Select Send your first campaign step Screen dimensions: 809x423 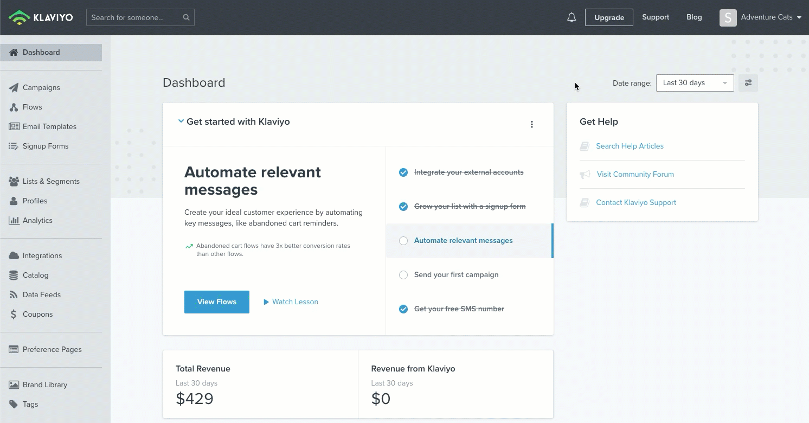470,275
